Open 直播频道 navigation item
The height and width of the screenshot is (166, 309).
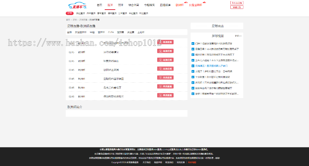click(x=165, y=5)
